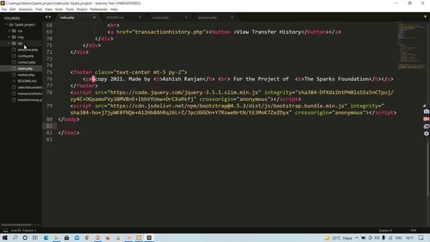Screen dimensions: 430x242
Task: Open the Help menu
Action: (x=114, y=9)
